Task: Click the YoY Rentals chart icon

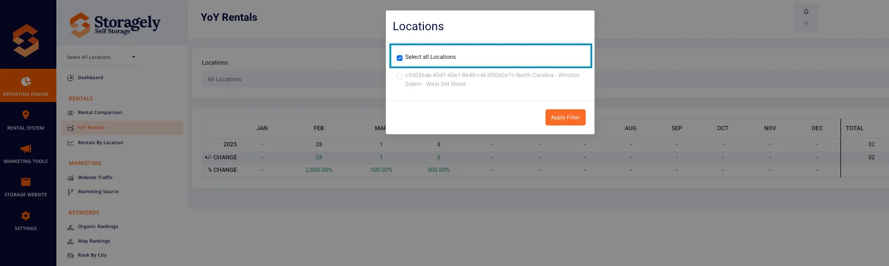Action: pyautogui.click(x=70, y=128)
